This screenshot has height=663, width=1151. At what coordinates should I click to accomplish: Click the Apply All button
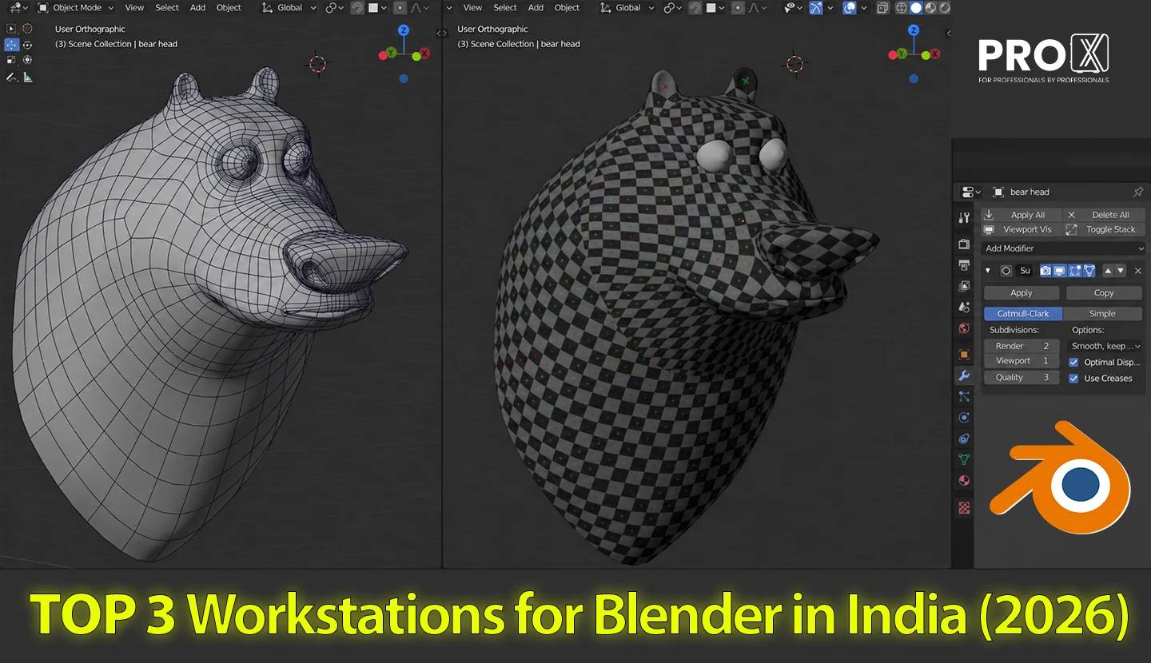(x=1022, y=215)
